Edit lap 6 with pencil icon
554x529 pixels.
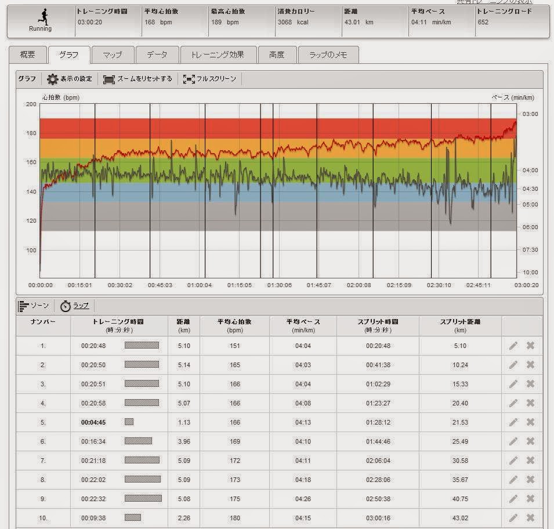(x=513, y=441)
